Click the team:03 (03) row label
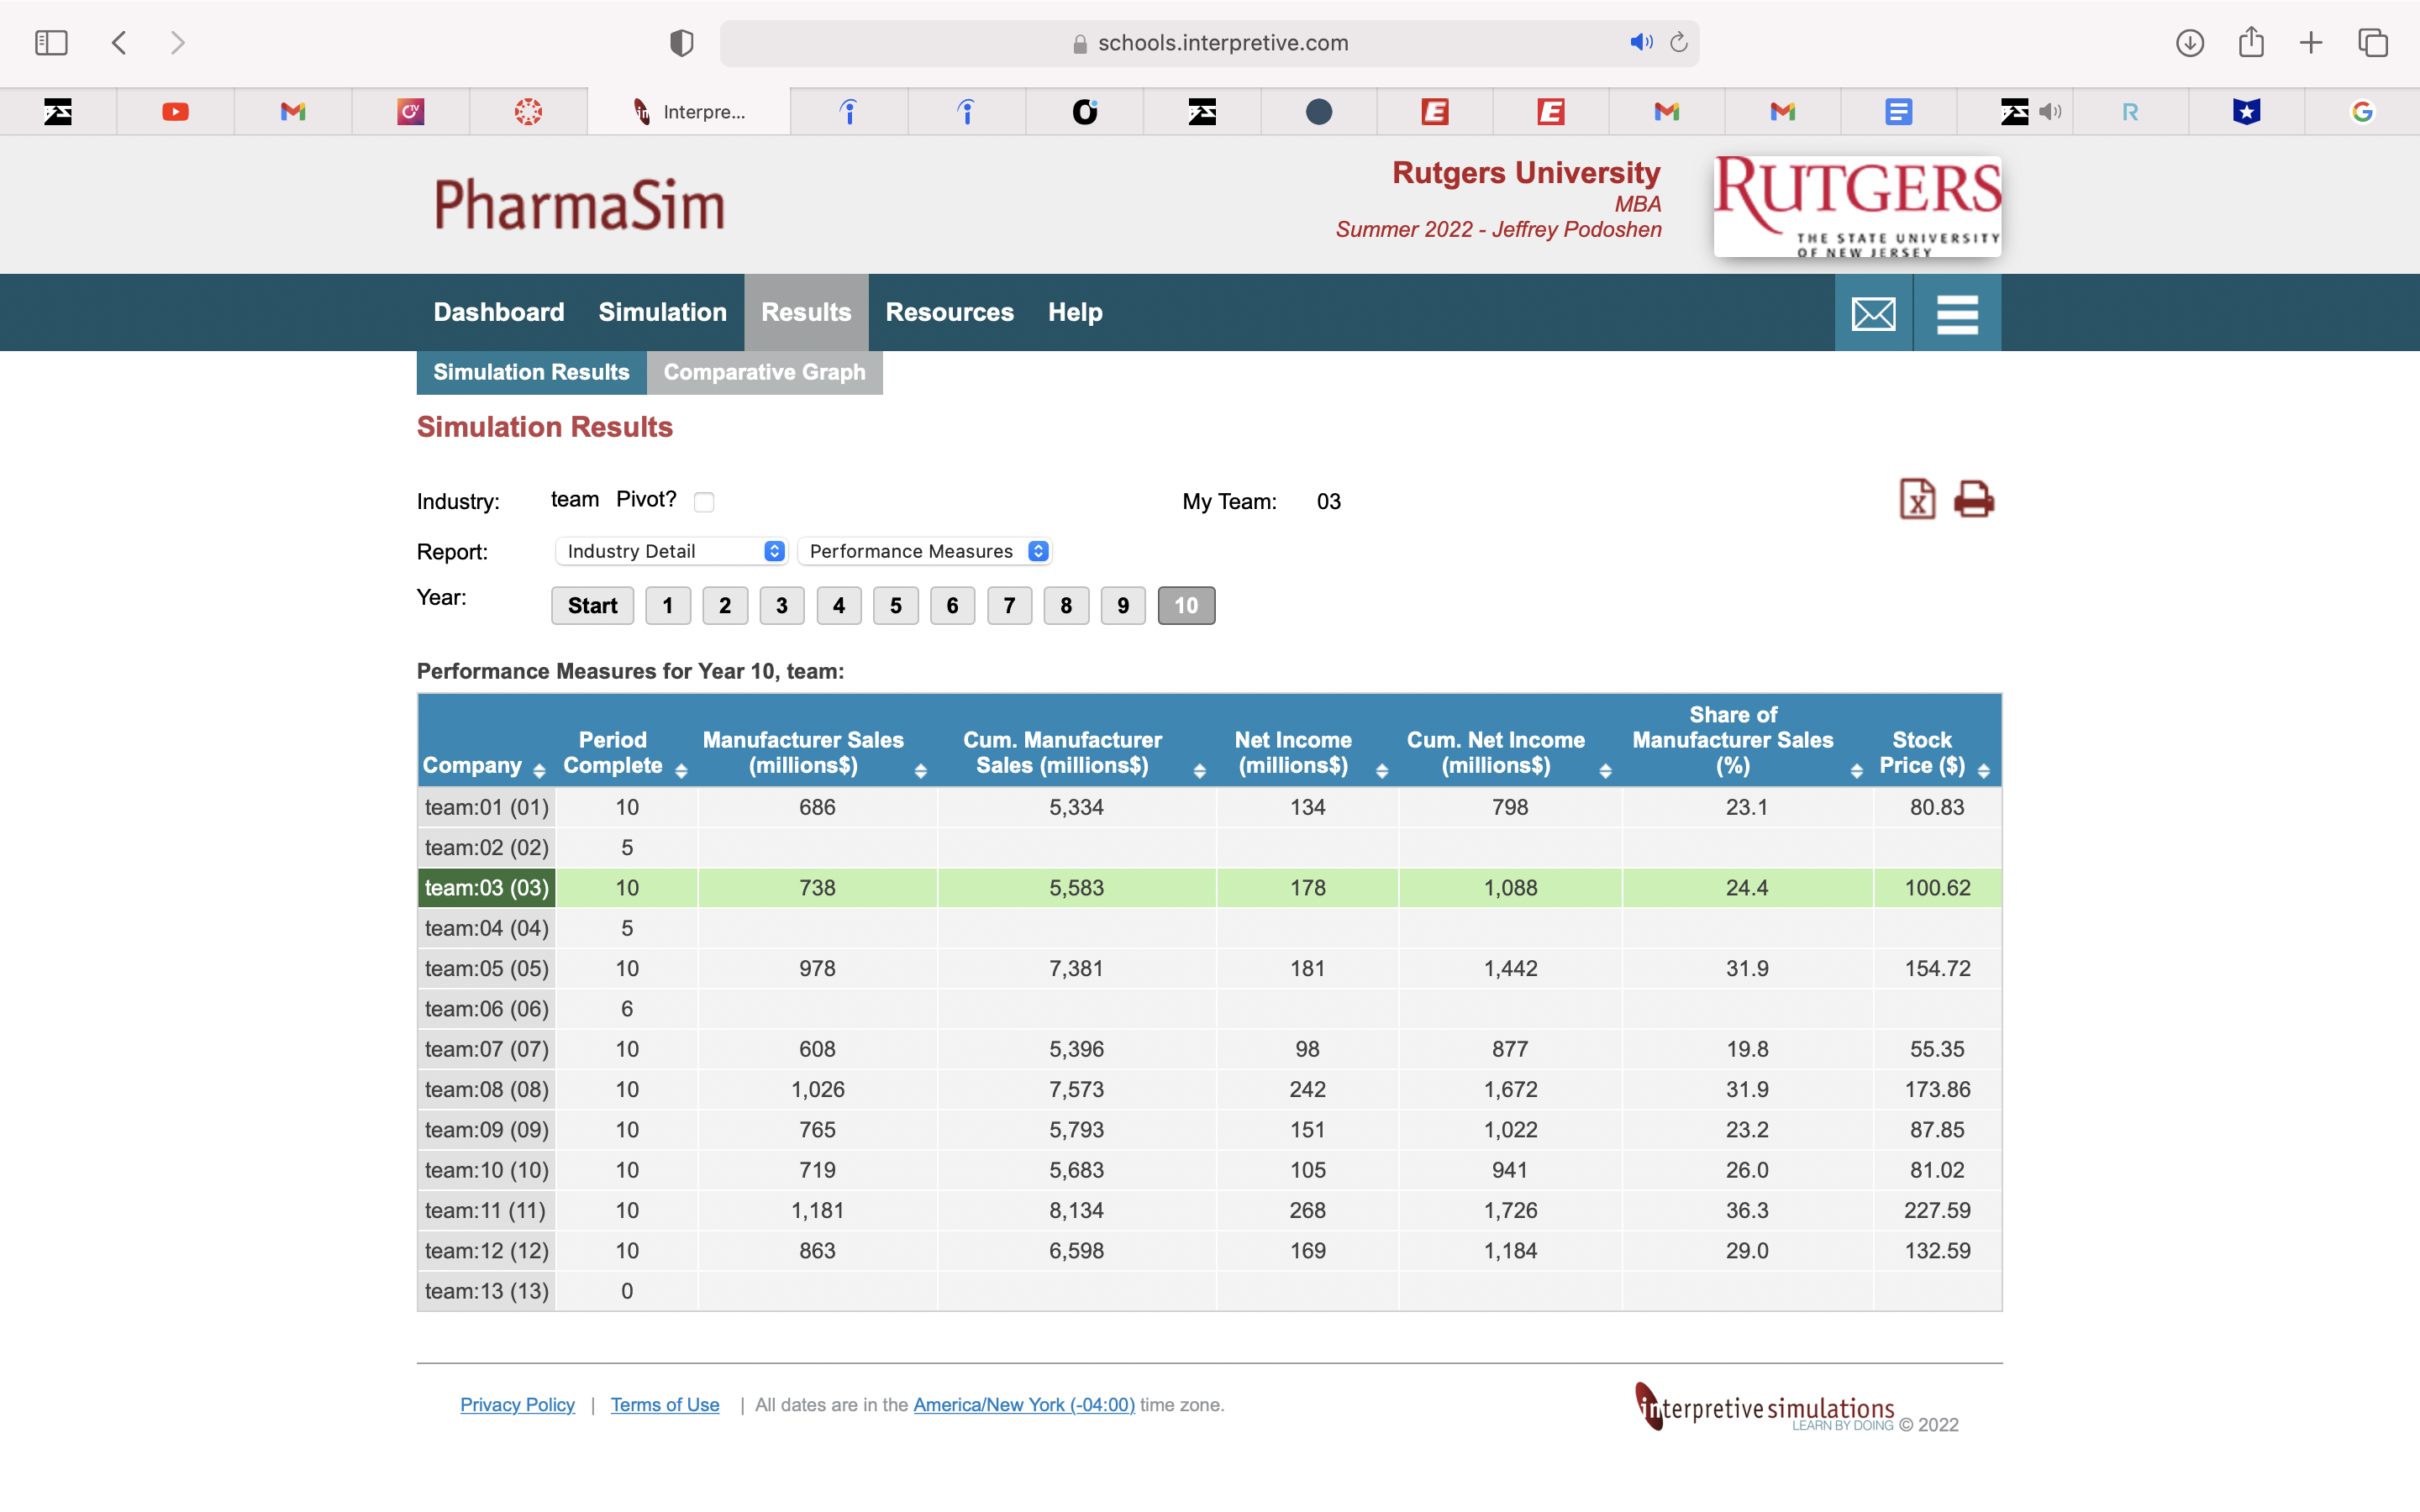Image resolution: width=2420 pixels, height=1512 pixels. (487, 888)
